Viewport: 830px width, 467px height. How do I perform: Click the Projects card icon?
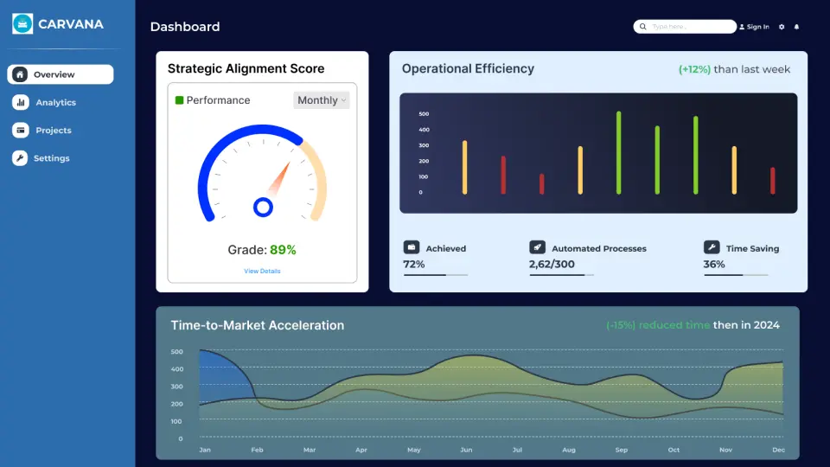[20, 131]
